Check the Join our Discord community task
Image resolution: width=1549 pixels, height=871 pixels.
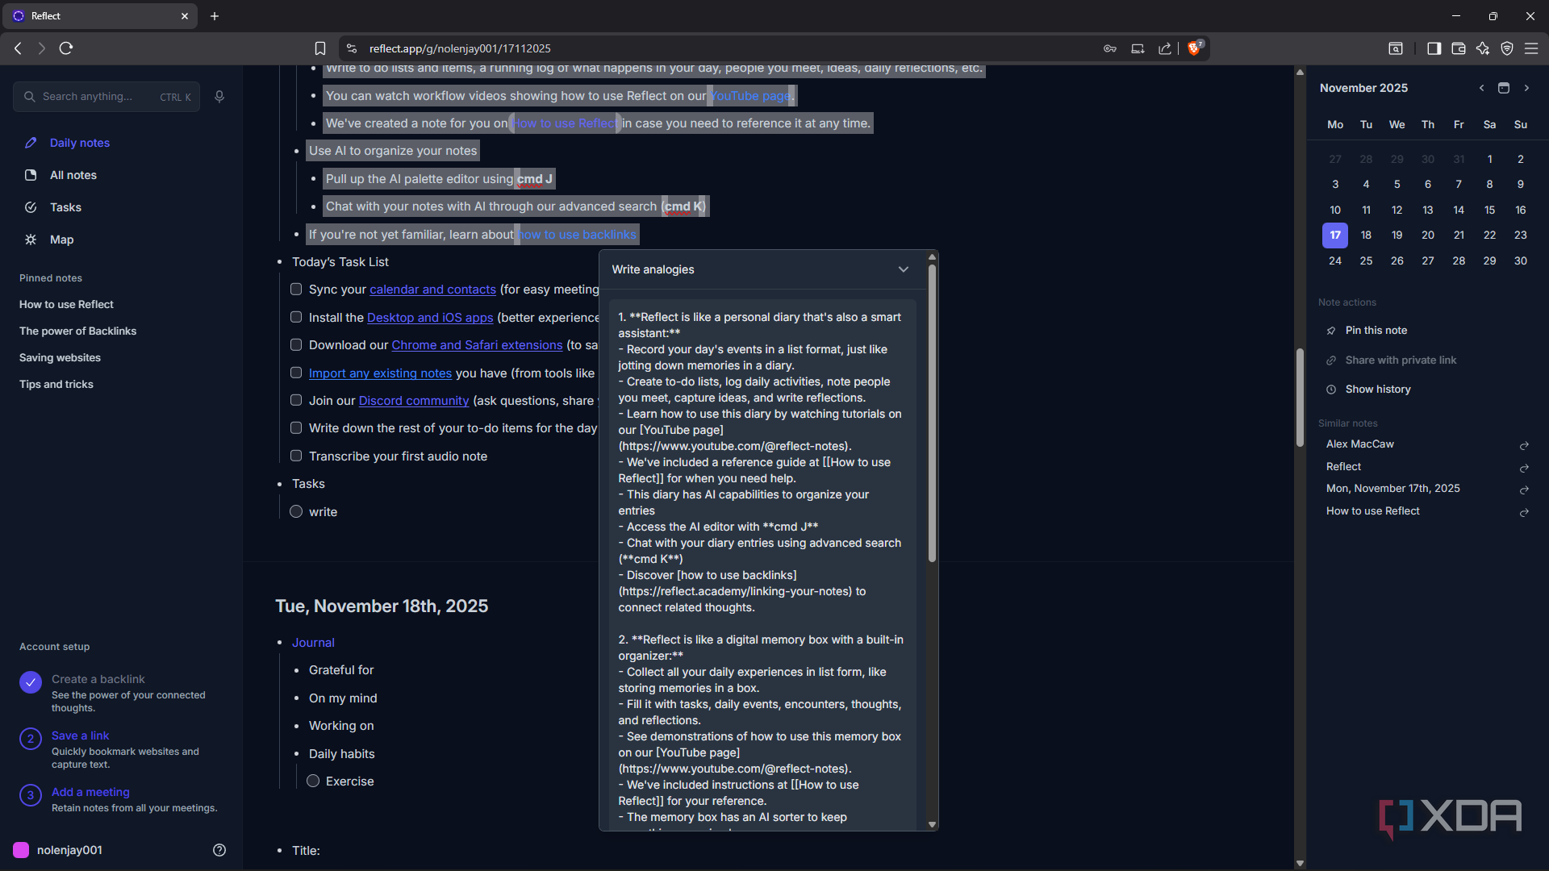296,400
